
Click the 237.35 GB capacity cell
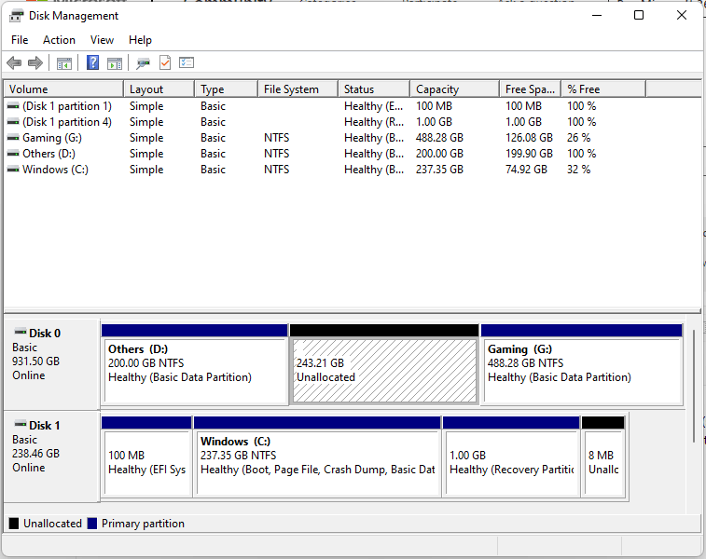pyautogui.click(x=439, y=169)
